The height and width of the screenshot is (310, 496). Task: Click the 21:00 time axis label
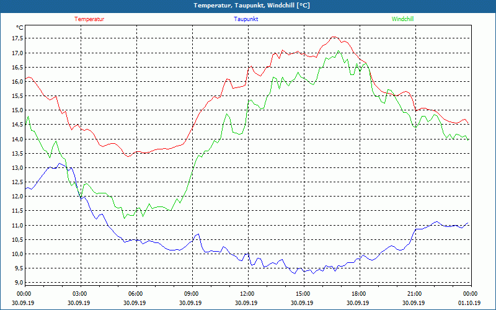[x=415, y=294]
